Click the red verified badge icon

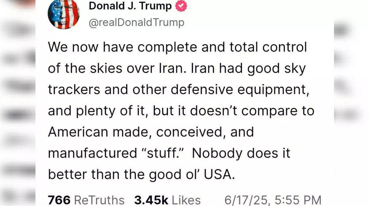(x=181, y=6)
